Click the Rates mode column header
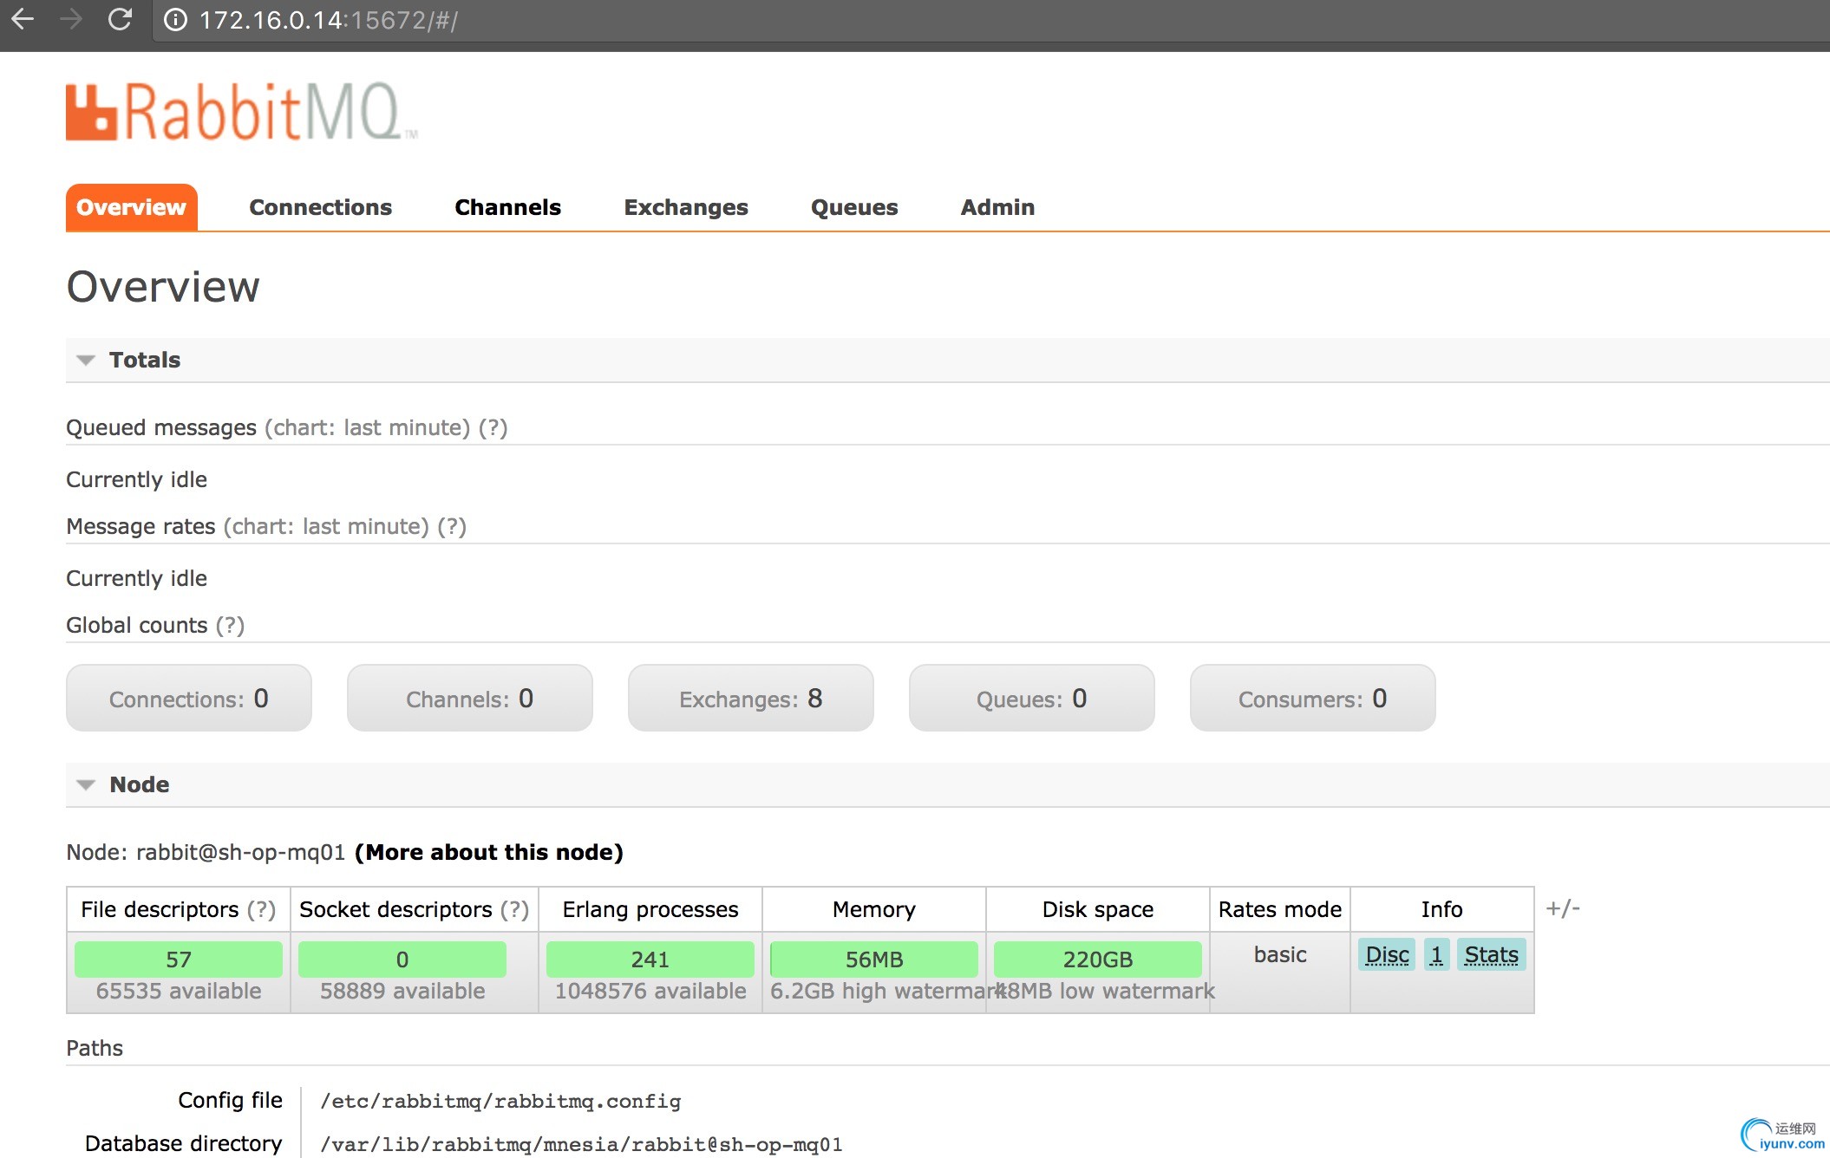The image size is (1830, 1158). pos(1280,909)
